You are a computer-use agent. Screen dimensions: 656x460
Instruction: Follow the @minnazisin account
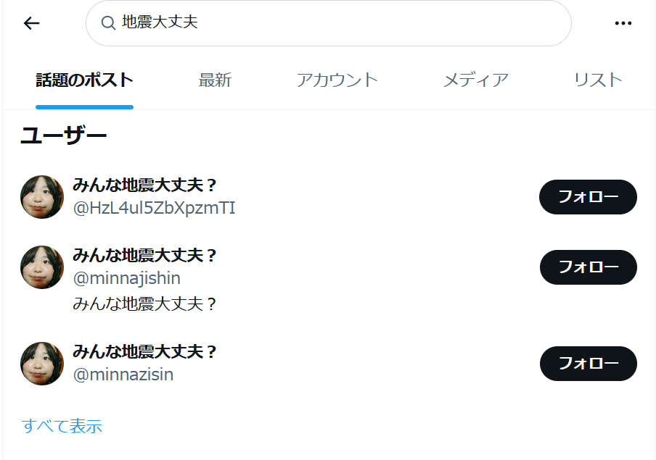588,364
